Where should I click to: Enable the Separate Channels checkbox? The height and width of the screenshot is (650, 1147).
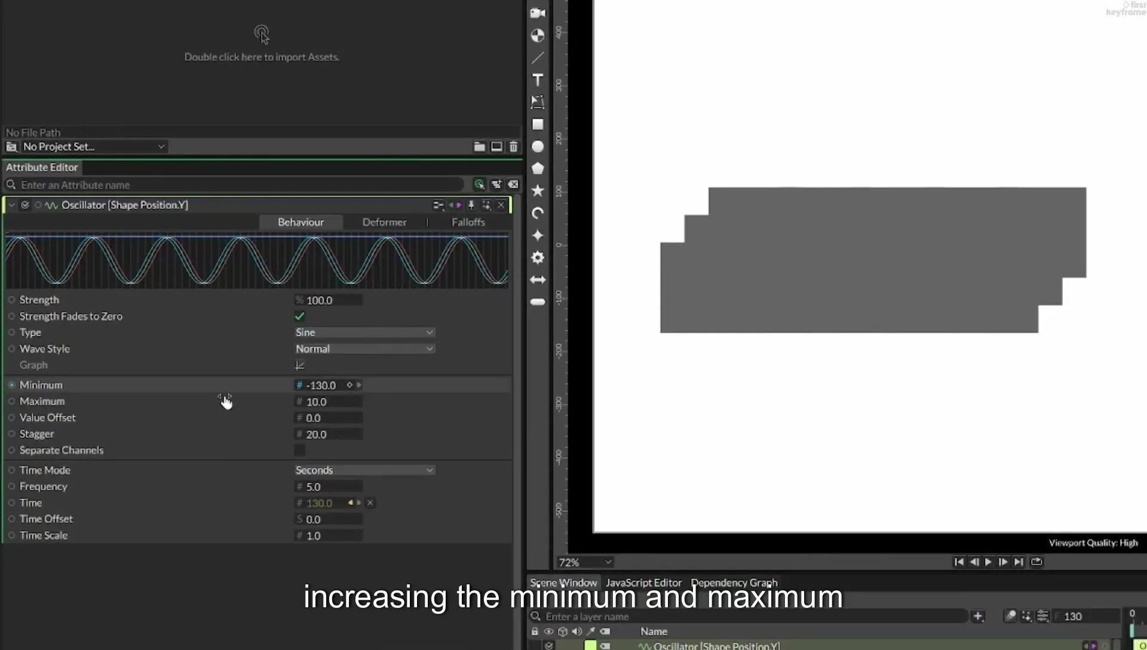click(x=300, y=450)
